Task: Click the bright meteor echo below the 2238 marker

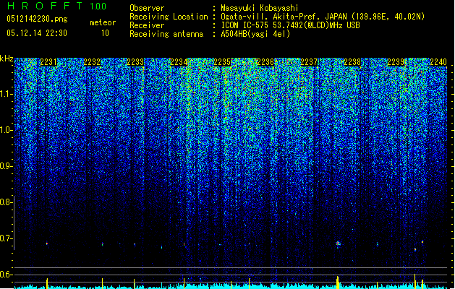Action: click(338, 243)
